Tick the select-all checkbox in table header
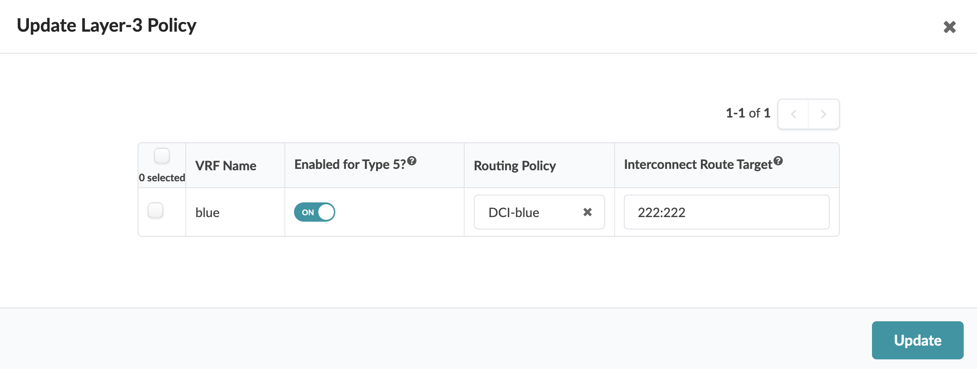The image size is (977, 369). click(162, 156)
